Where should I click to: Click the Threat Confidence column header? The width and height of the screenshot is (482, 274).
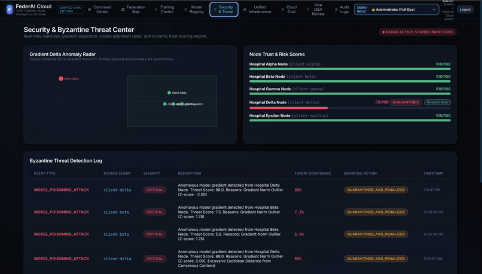point(313,173)
